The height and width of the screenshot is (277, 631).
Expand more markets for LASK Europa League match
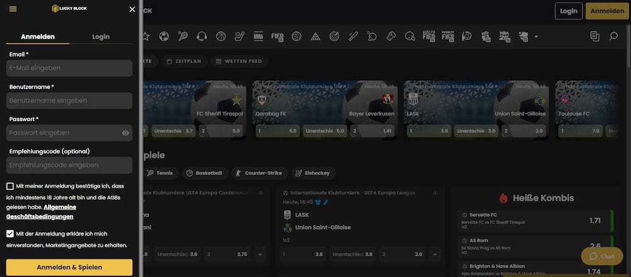[x=435, y=254]
